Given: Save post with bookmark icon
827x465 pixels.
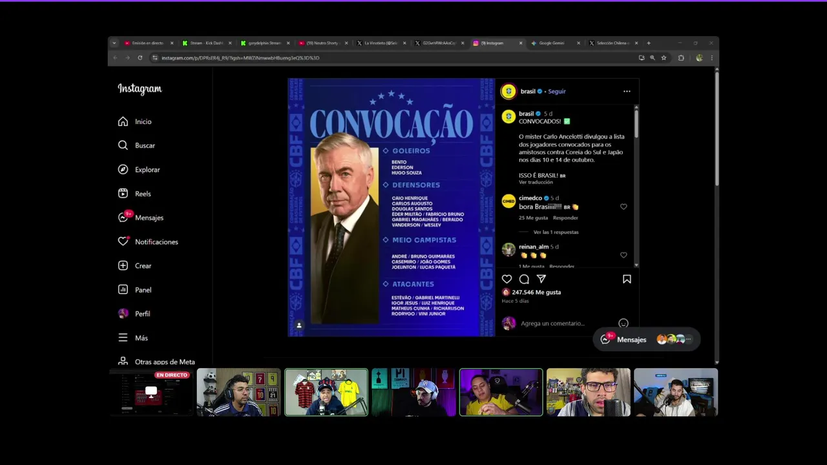Looking at the screenshot, I should tap(627, 279).
